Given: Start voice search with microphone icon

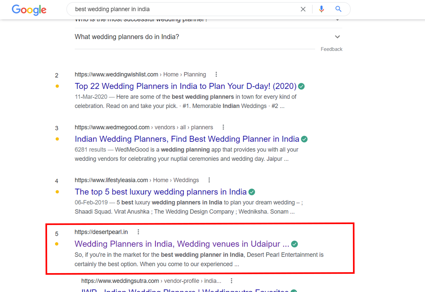Looking at the screenshot, I should coord(321,9).
